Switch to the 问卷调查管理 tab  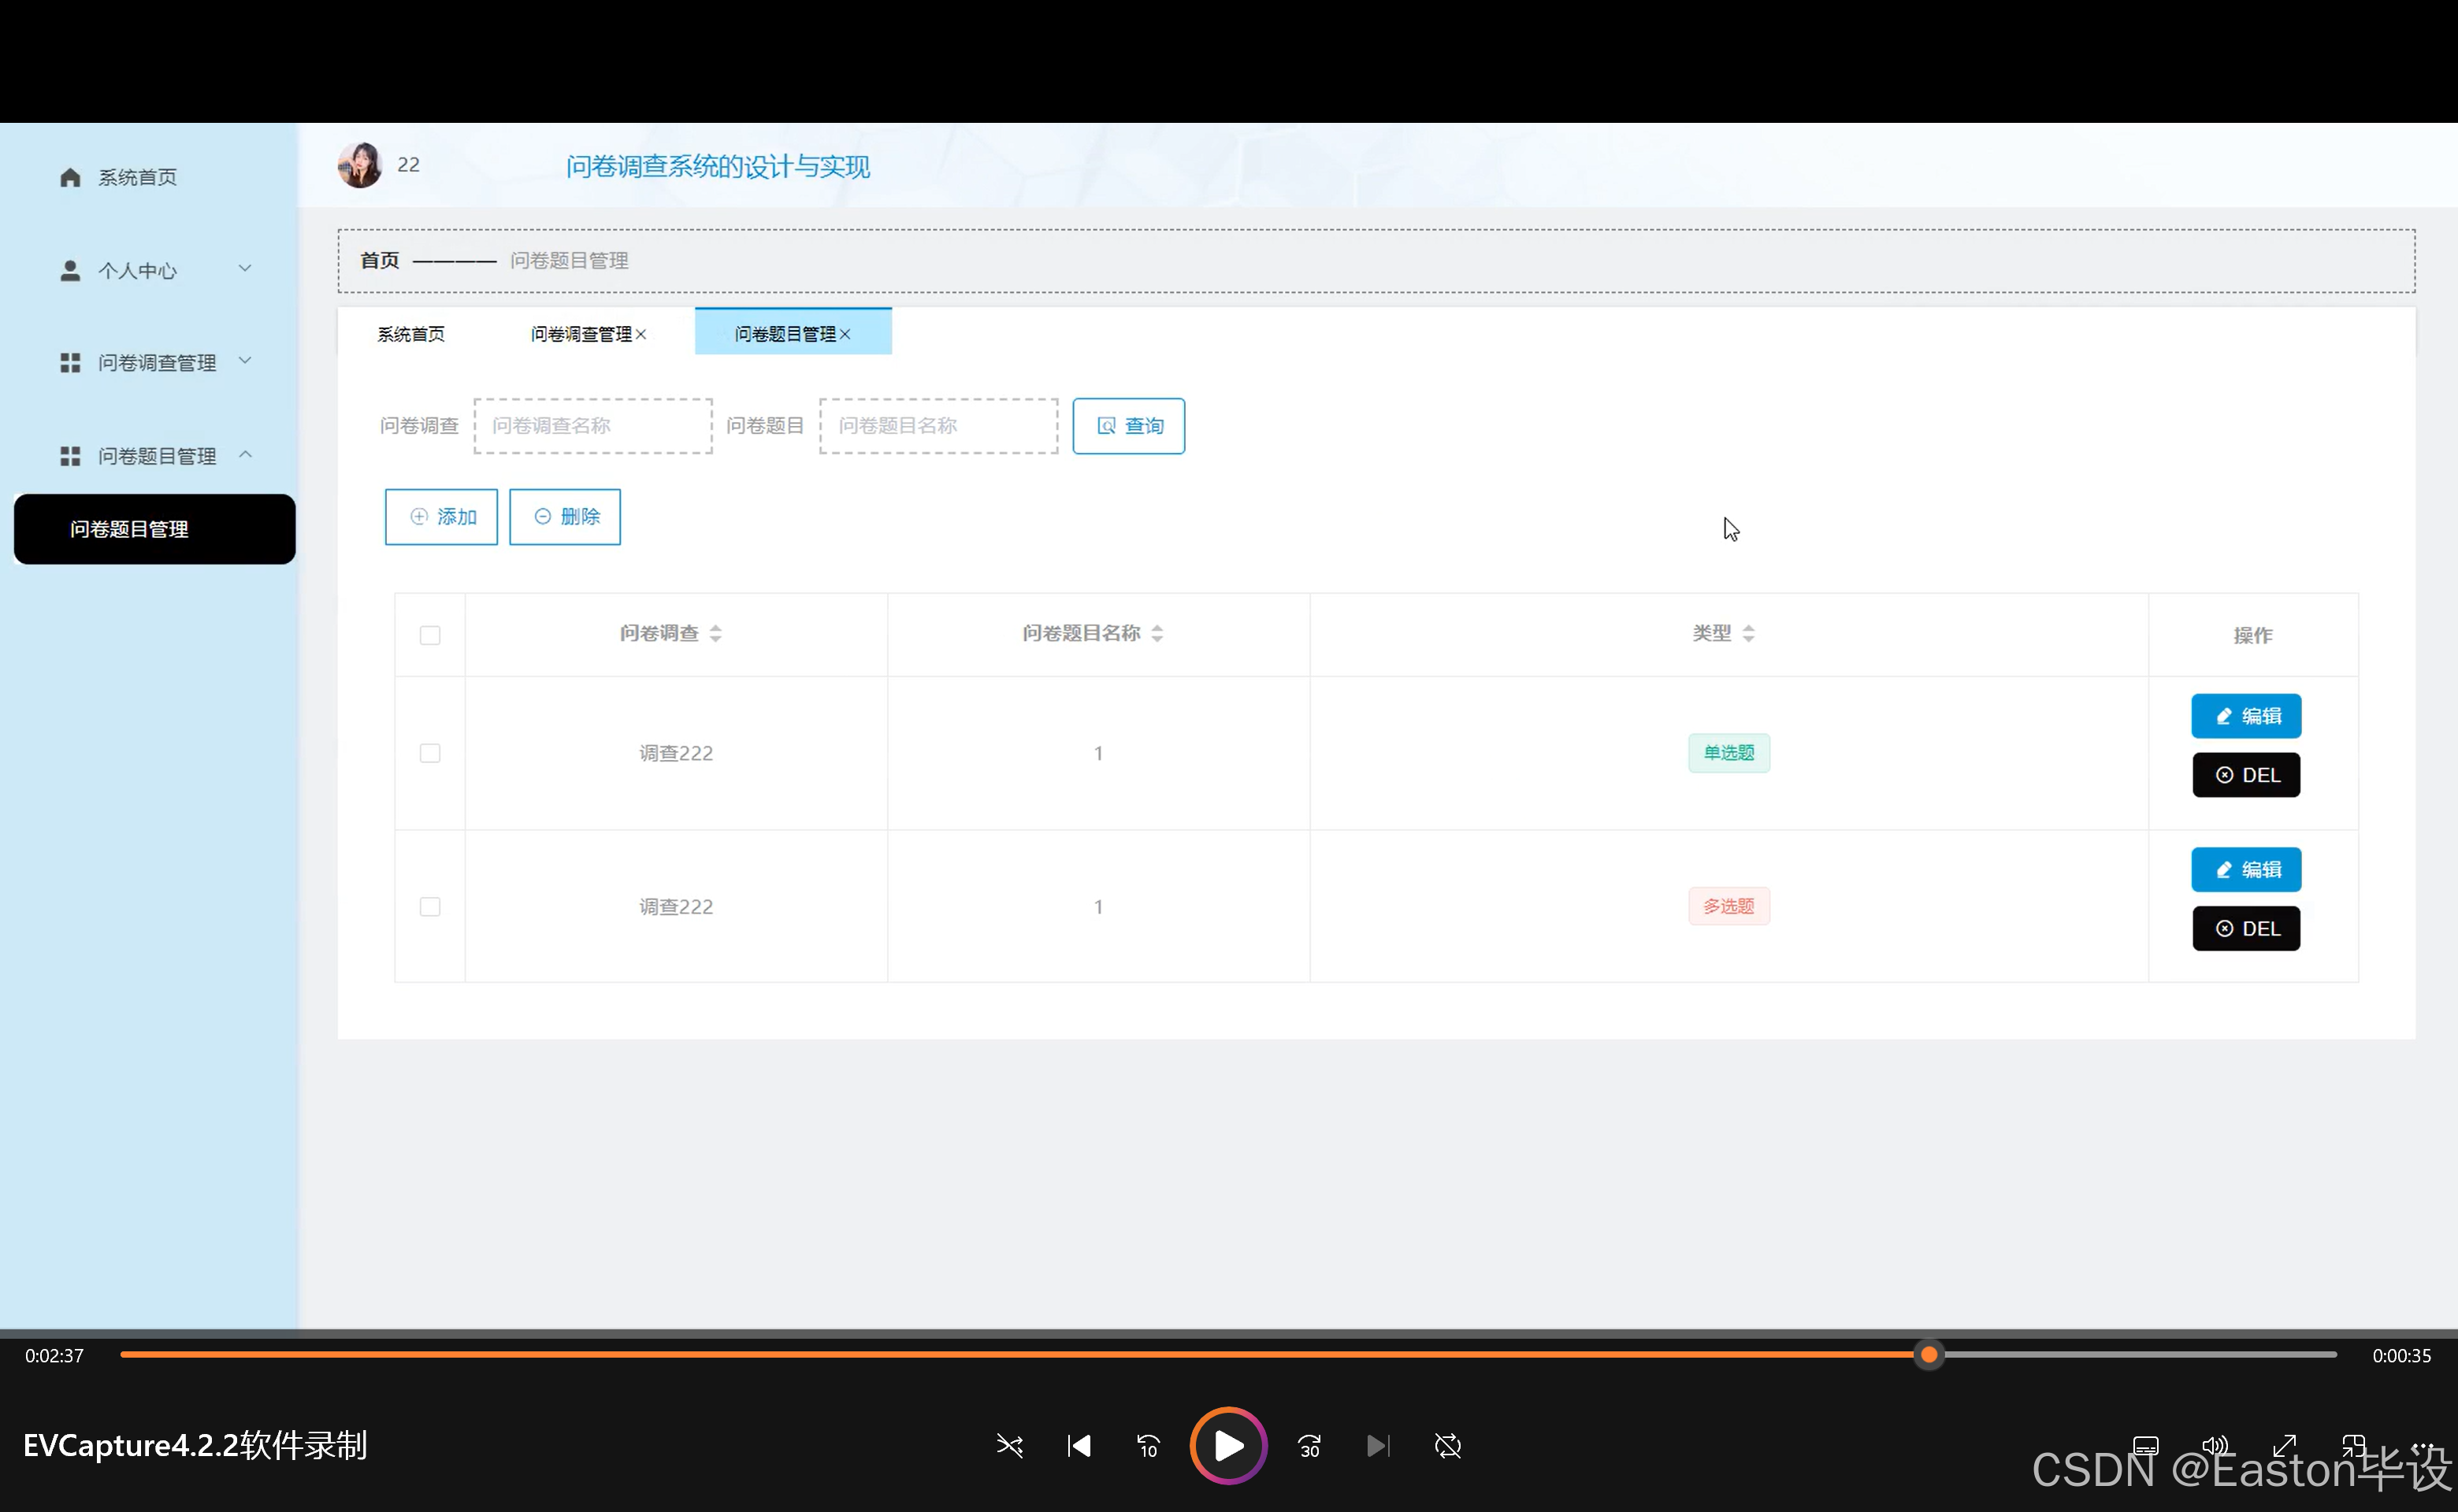tap(581, 334)
